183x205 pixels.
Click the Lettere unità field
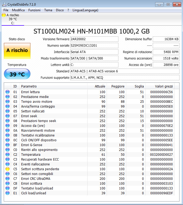click(x=94, y=65)
